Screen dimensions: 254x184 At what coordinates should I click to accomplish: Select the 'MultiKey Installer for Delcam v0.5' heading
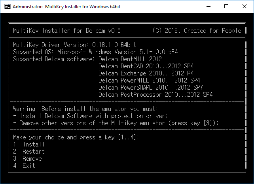tap(67, 30)
